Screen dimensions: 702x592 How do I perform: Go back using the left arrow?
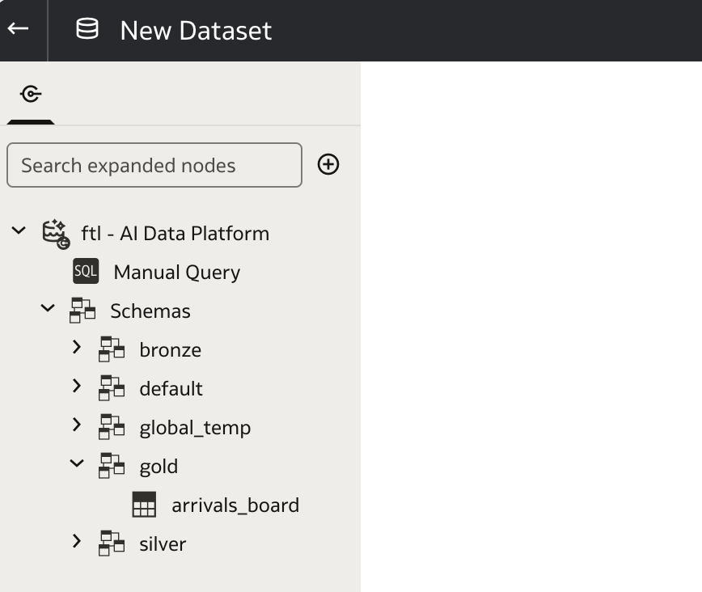tap(19, 29)
